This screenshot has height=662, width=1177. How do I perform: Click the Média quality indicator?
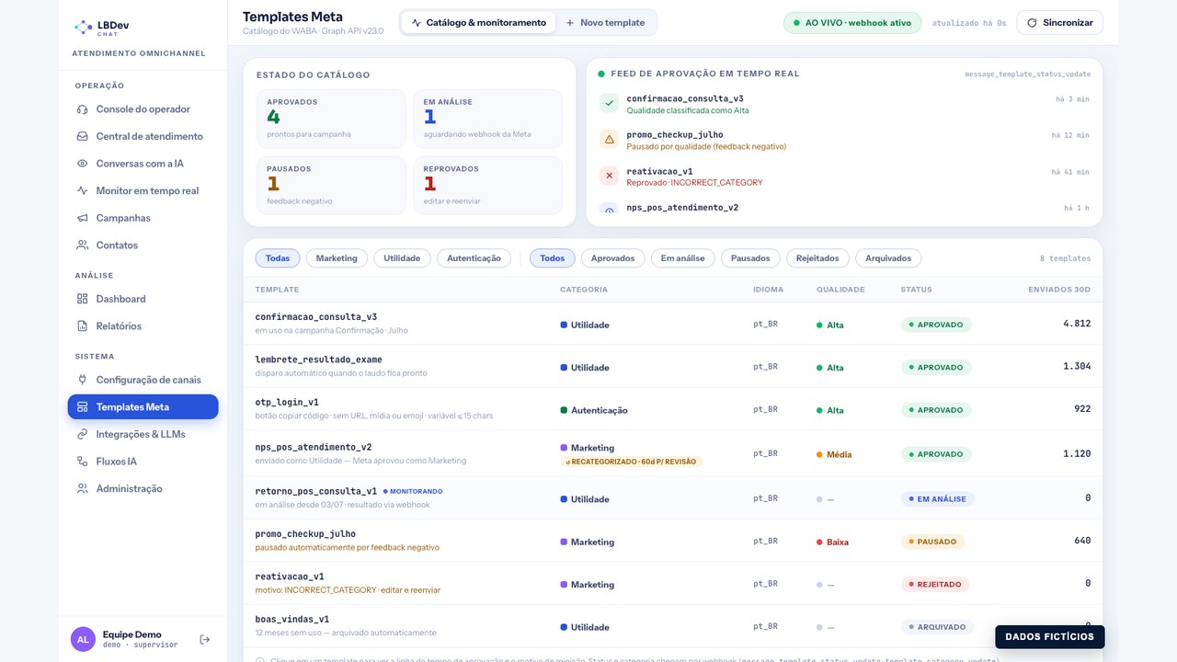click(x=834, y=454)
